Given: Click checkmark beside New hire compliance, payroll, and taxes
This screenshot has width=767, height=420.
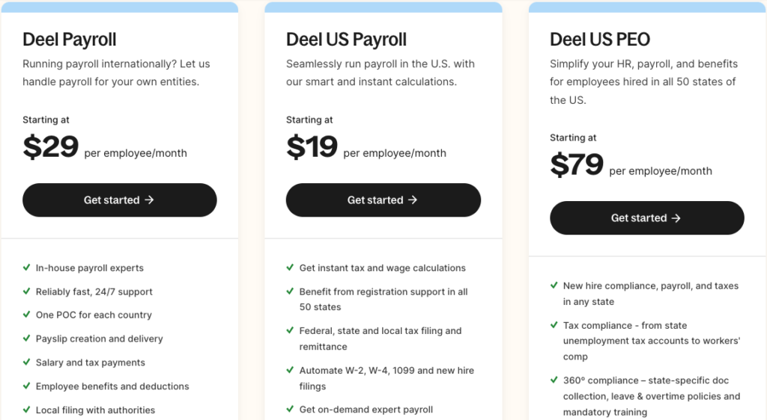Looking at the screenshot, I should [554, 285].
